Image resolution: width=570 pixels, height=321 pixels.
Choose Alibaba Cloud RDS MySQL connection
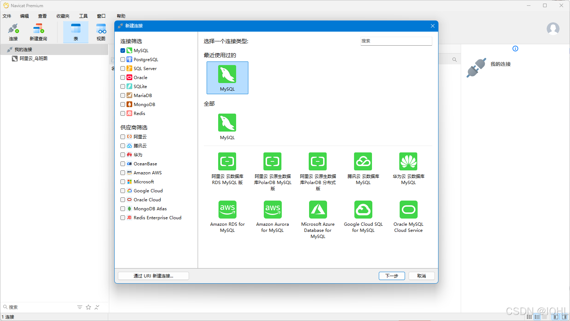tap(227, 169)
